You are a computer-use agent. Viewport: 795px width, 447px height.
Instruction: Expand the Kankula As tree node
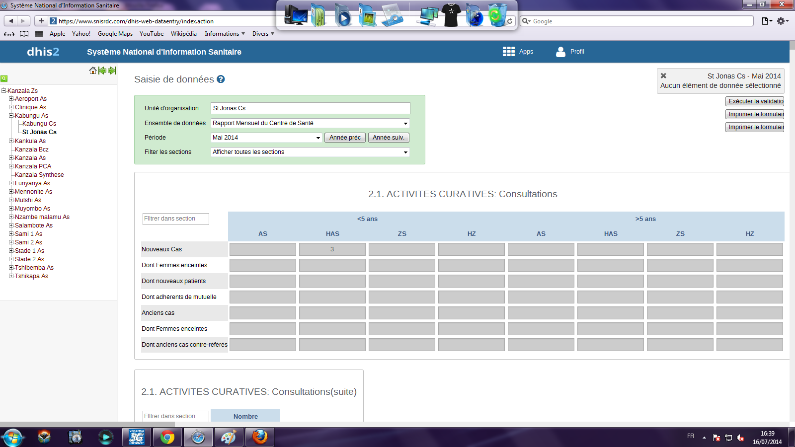(11, 141)
